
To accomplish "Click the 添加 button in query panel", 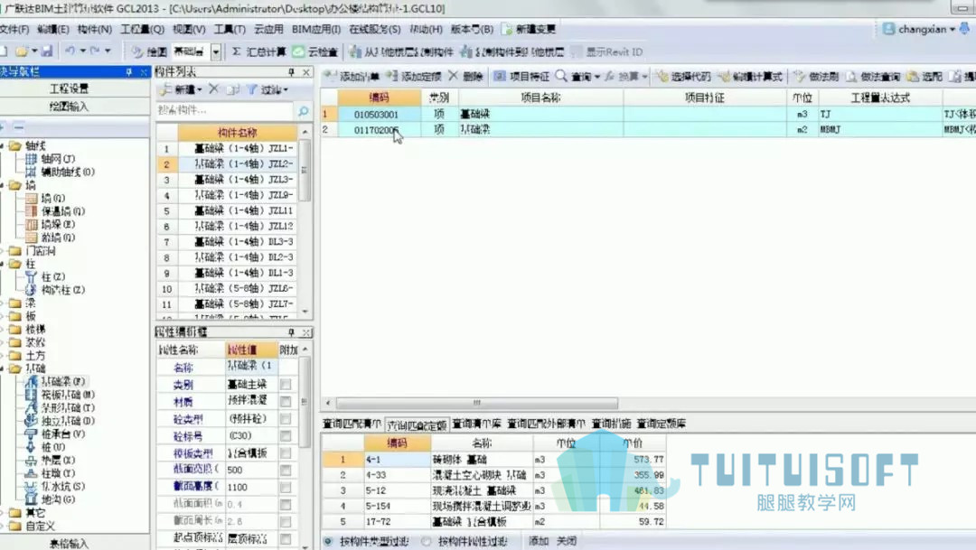I will pyautogui.click(x=539, y=541).
